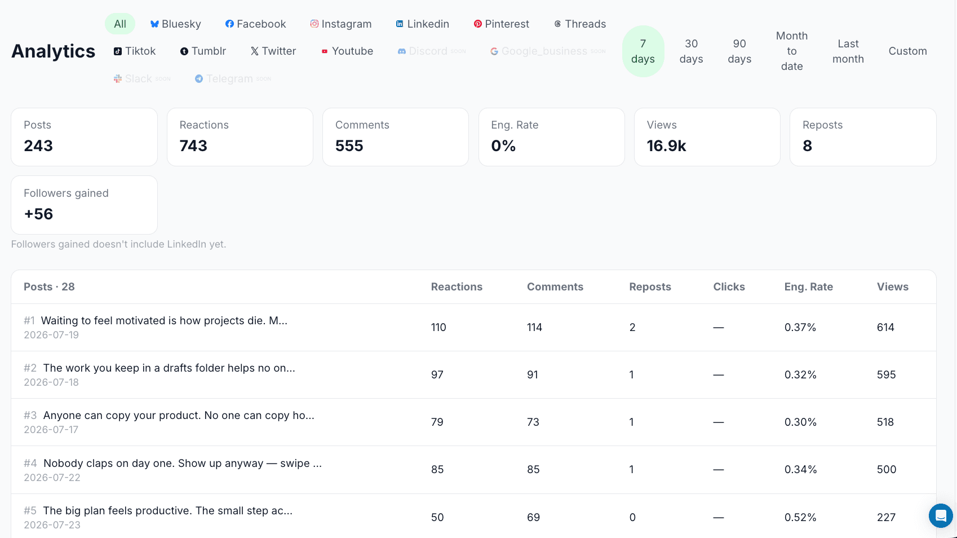957x538 pixels.
Task: Sort table by Reposts column header
Action: tap(650, 287)
